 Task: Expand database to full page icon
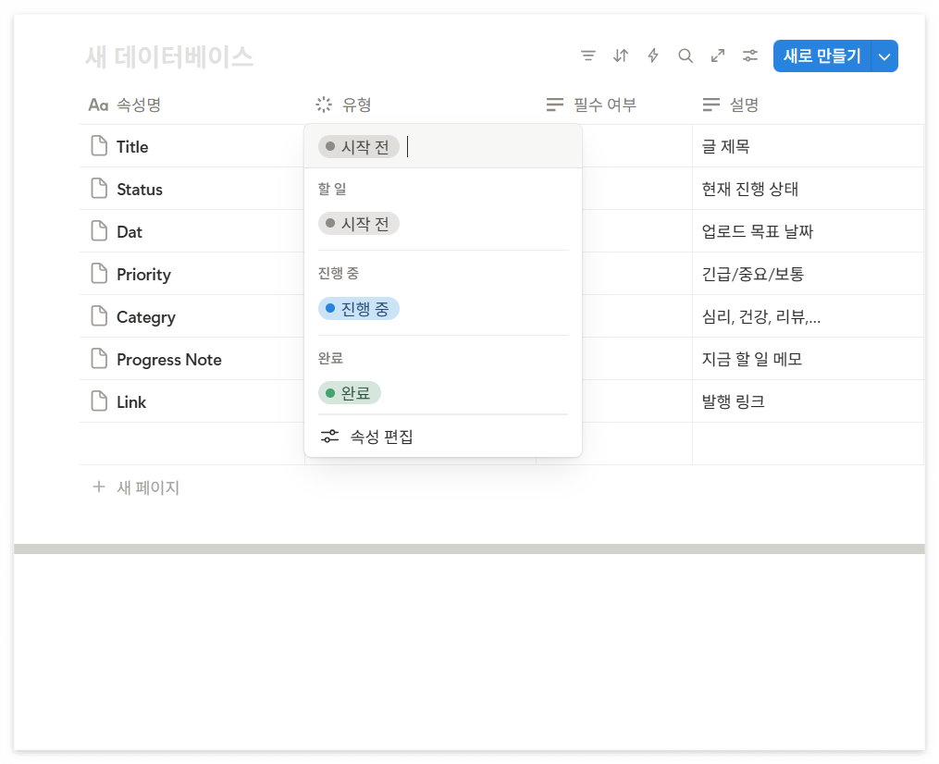[718, 55]
